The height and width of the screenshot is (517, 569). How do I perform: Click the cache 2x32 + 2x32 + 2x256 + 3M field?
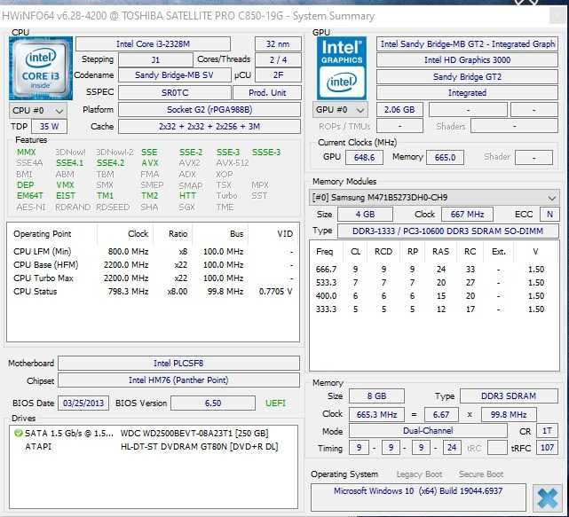(209, 127)
